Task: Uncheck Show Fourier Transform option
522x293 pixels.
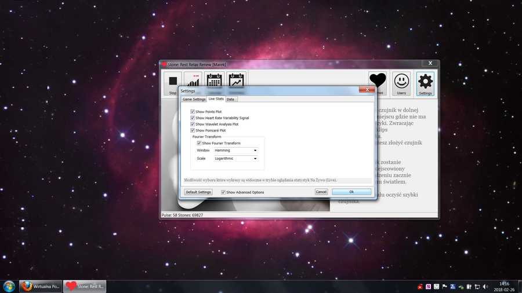Action: 199,143
